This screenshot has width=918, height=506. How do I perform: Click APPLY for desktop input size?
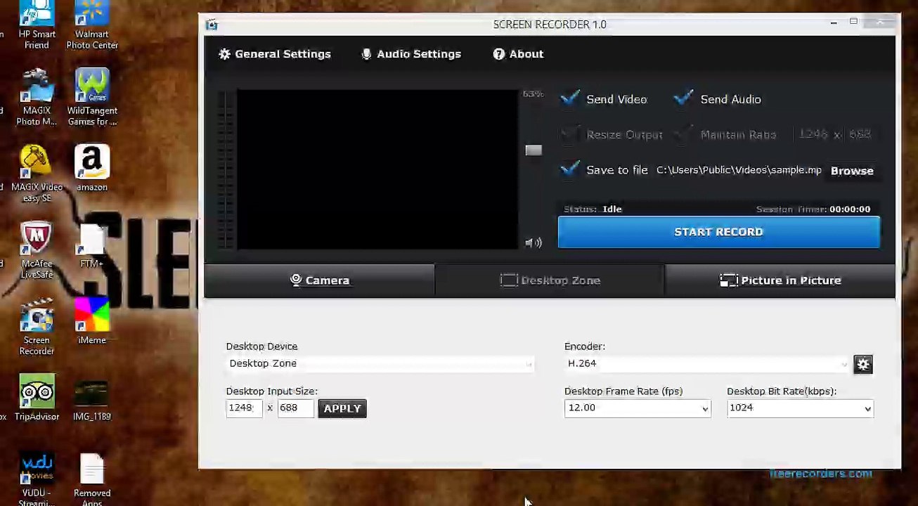(342, 408)
